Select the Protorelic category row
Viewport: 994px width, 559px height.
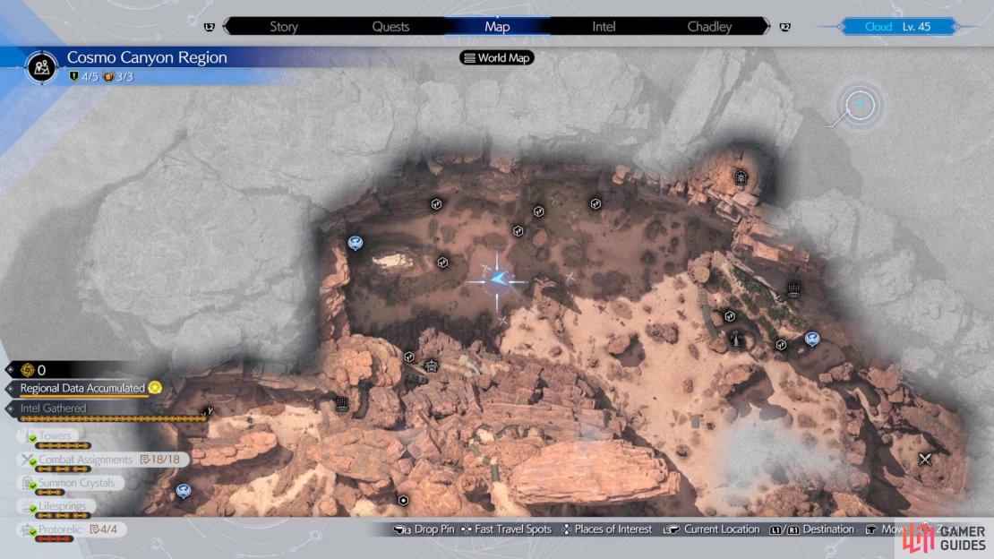[72, 529]
